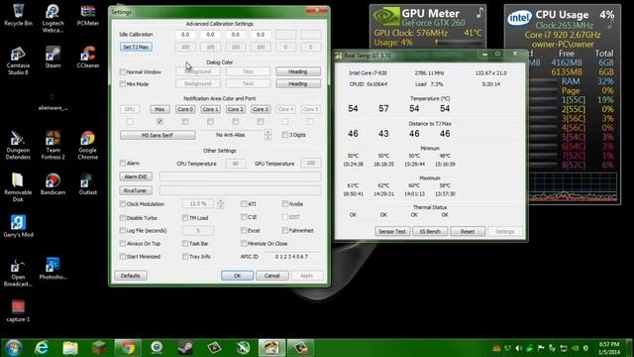Open Removable Disk desktop icon
634x357 pixels.
18,187
